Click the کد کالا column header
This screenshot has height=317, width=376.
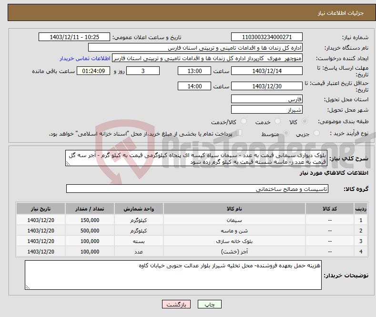(x=330, y=209)
